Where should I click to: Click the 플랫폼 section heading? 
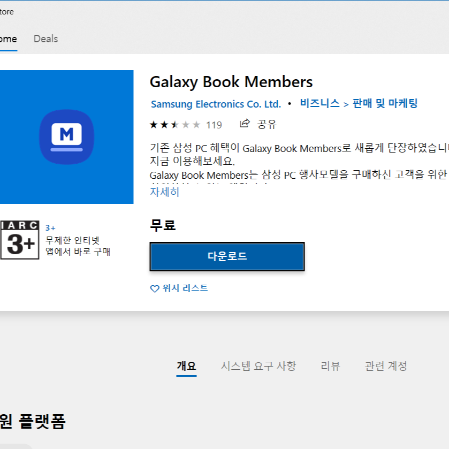42,421
